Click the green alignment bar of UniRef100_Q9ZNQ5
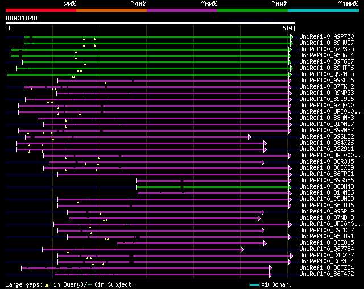This screenshot has width=364, height=289. click(x=148, y=74)
